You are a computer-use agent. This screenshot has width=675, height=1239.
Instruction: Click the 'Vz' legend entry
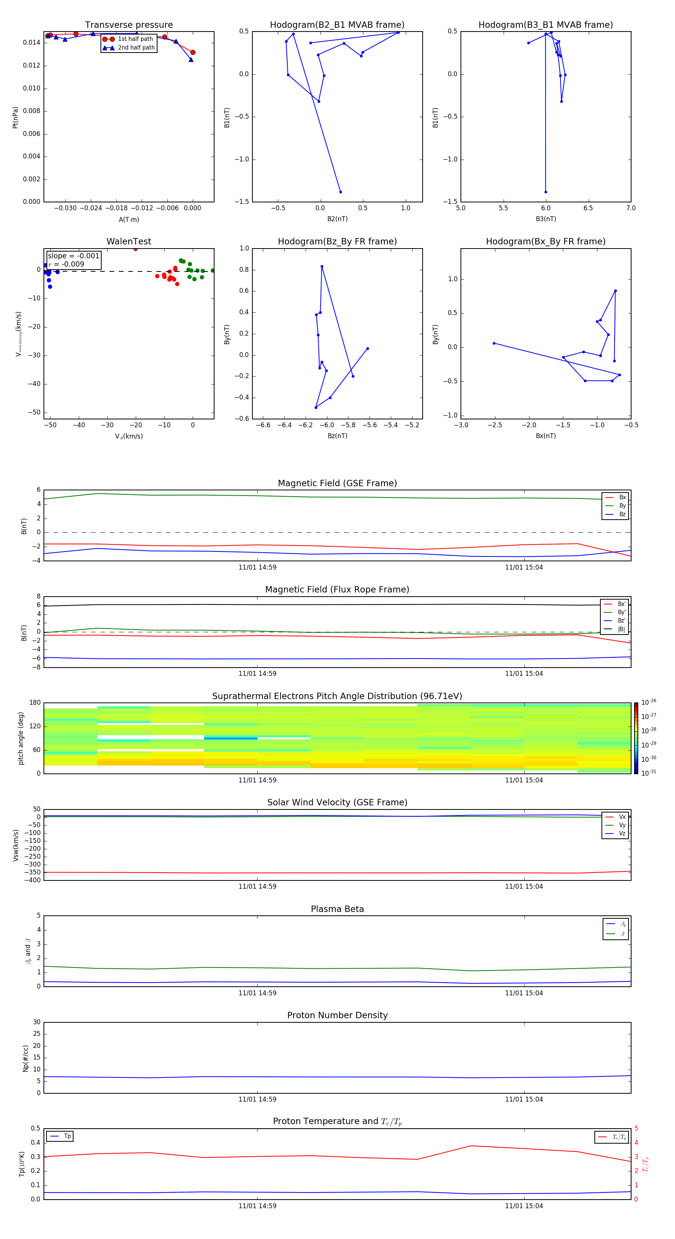[x=616, y=834]
